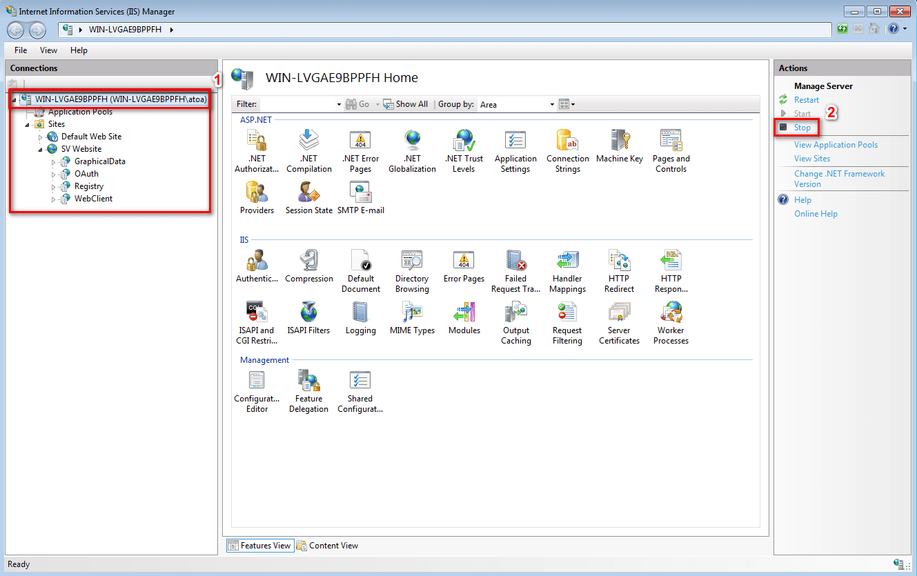Open the Configuration Editor icon

point(257,382)
